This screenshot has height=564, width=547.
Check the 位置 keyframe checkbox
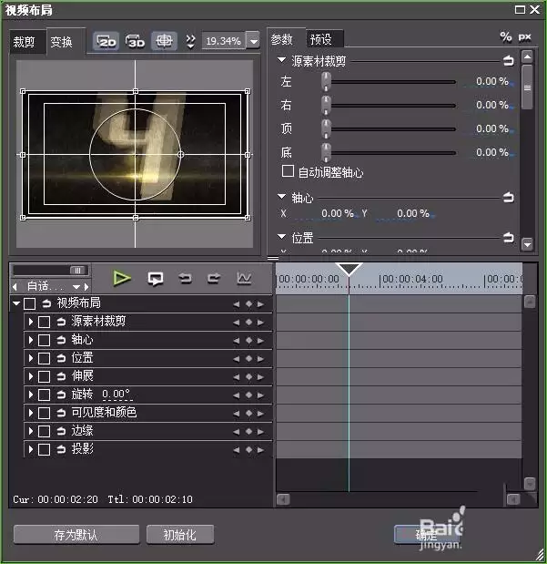pyautogui.click(x=44, y=358)
